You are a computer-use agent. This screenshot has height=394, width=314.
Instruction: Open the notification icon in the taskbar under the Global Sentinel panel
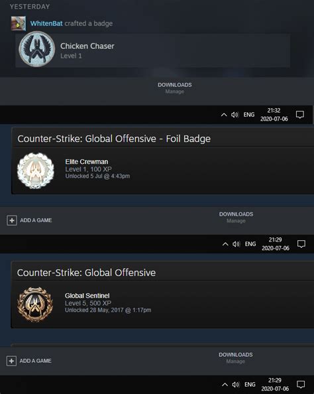point(301,384)
